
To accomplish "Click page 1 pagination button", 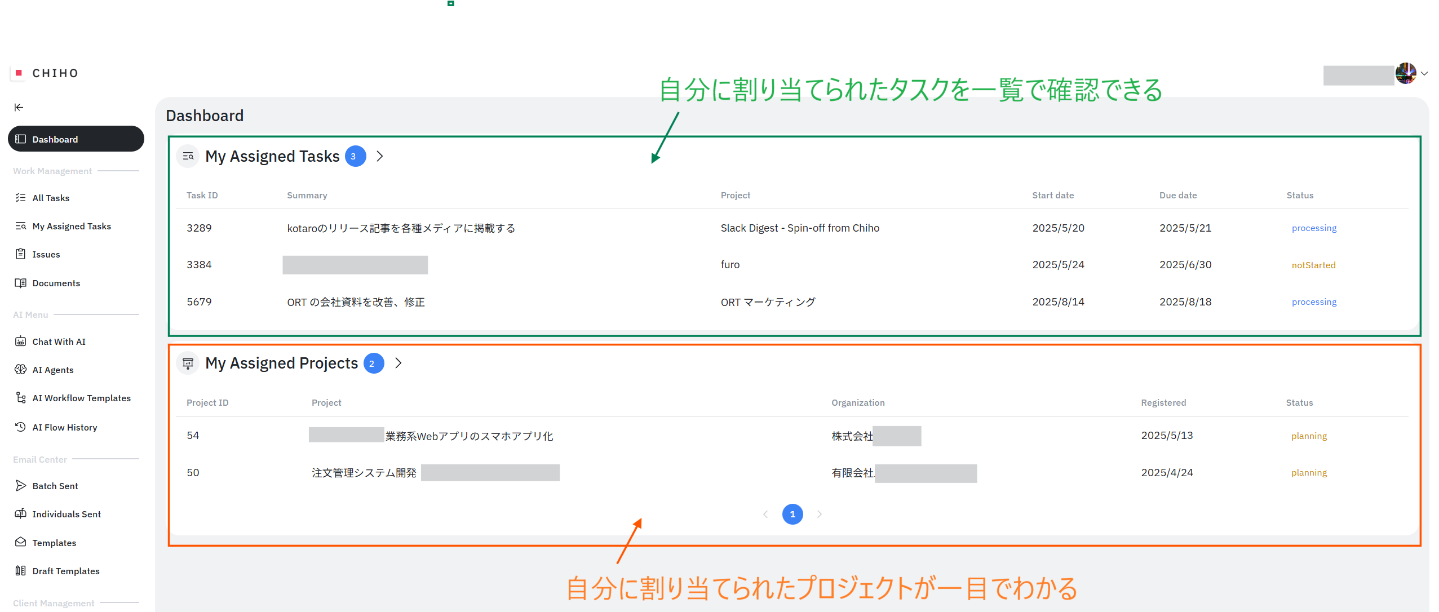I will point(792,514).
